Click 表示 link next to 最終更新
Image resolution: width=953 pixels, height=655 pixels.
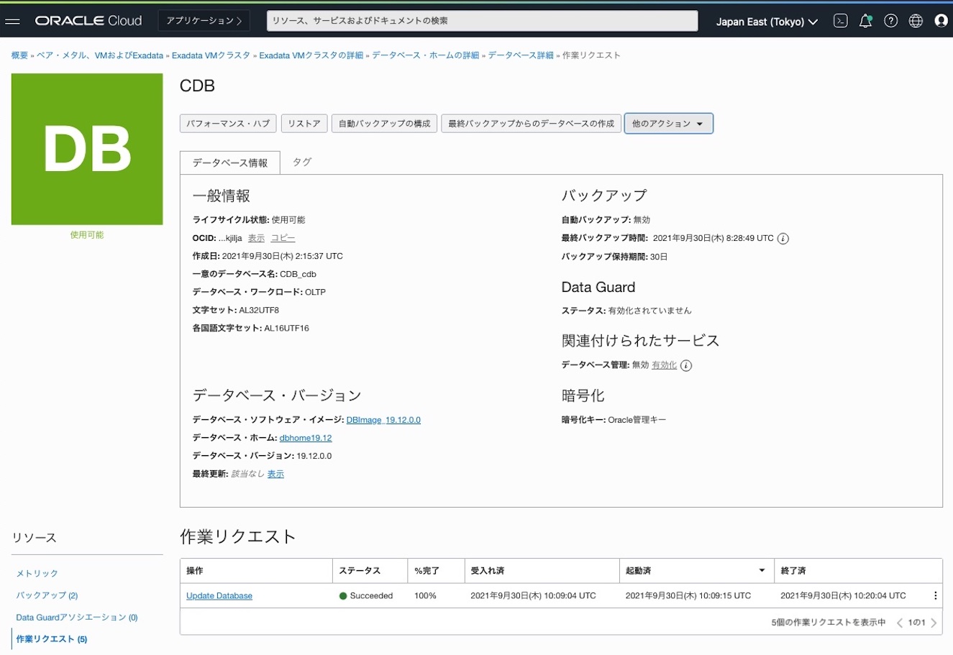tap(275, 474)
